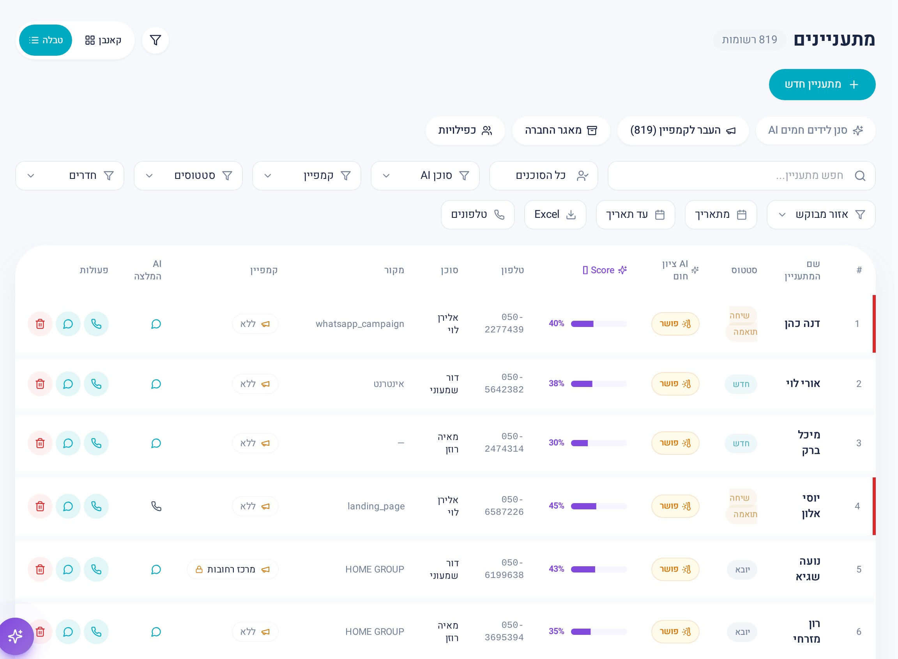Open the מתאריך from-date picker
Screen dimensions: 898x659
point(721,215)
